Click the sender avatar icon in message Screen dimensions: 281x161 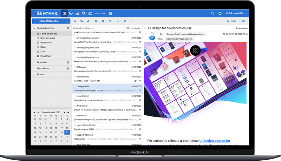click(152, 36)
